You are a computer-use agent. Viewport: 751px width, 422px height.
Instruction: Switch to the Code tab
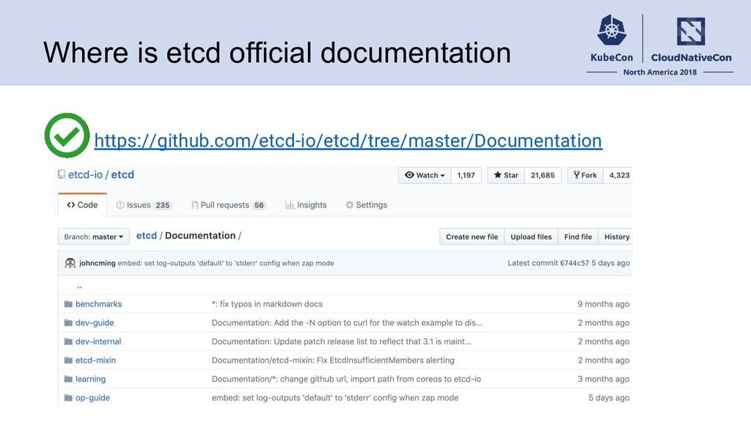click(82, 205)
